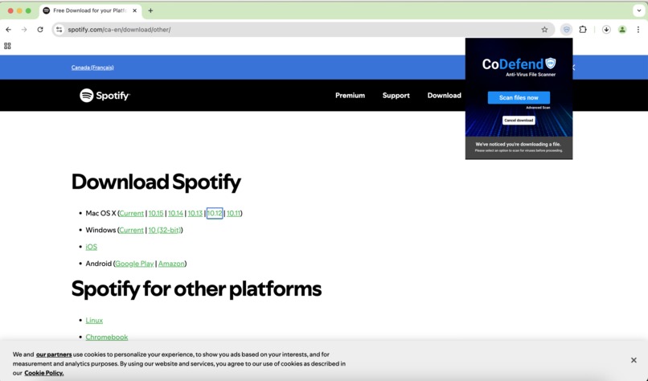The height and width of the screenshot is (381, 648).
Task: Open Chrome three-dot menu
Action: click(638, 30)
